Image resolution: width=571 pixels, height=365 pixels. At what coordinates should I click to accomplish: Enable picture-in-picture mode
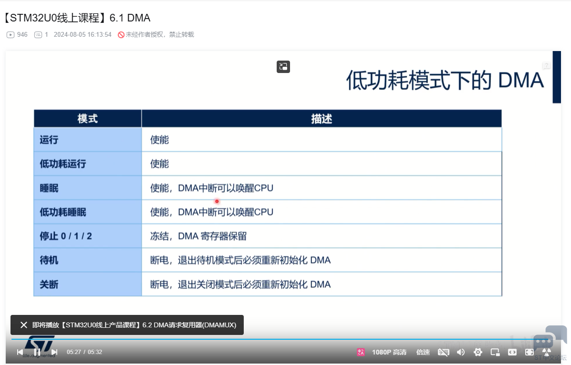495,352
